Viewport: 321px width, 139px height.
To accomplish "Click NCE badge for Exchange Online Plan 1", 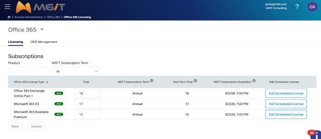I will point(59,93).
